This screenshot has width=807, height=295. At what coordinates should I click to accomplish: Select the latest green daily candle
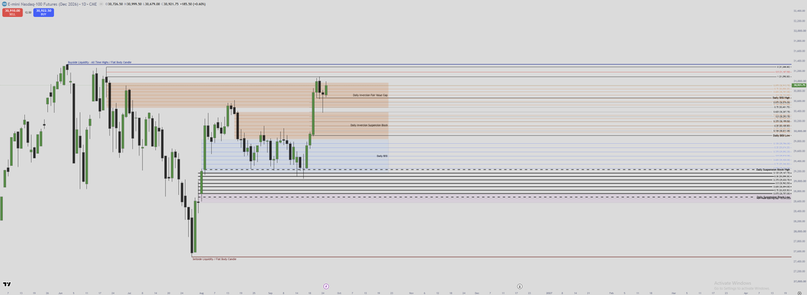click(x=326, y=89)
